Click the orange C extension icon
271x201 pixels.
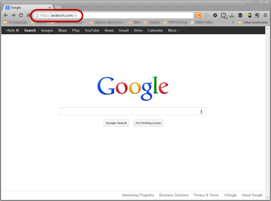point(198,15)
